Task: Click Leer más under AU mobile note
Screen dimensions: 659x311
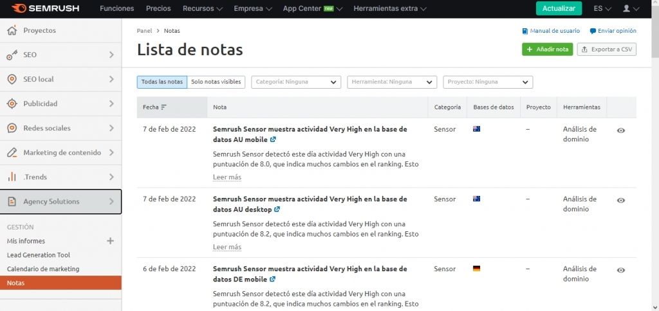Action: (x=227, y=177)
